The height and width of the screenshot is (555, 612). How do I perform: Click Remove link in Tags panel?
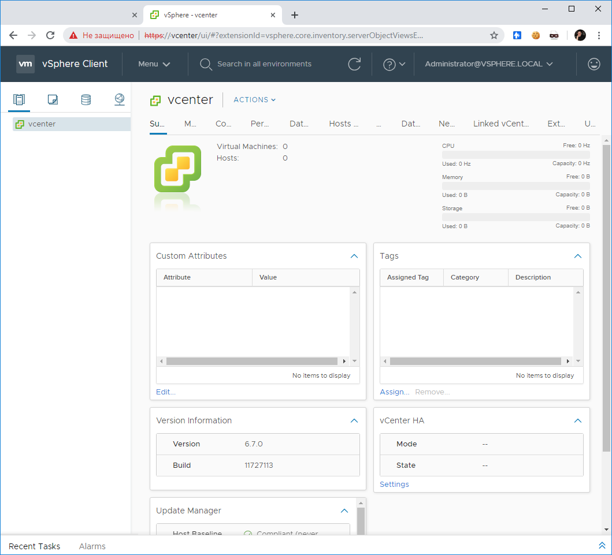(x=432, y=392)
